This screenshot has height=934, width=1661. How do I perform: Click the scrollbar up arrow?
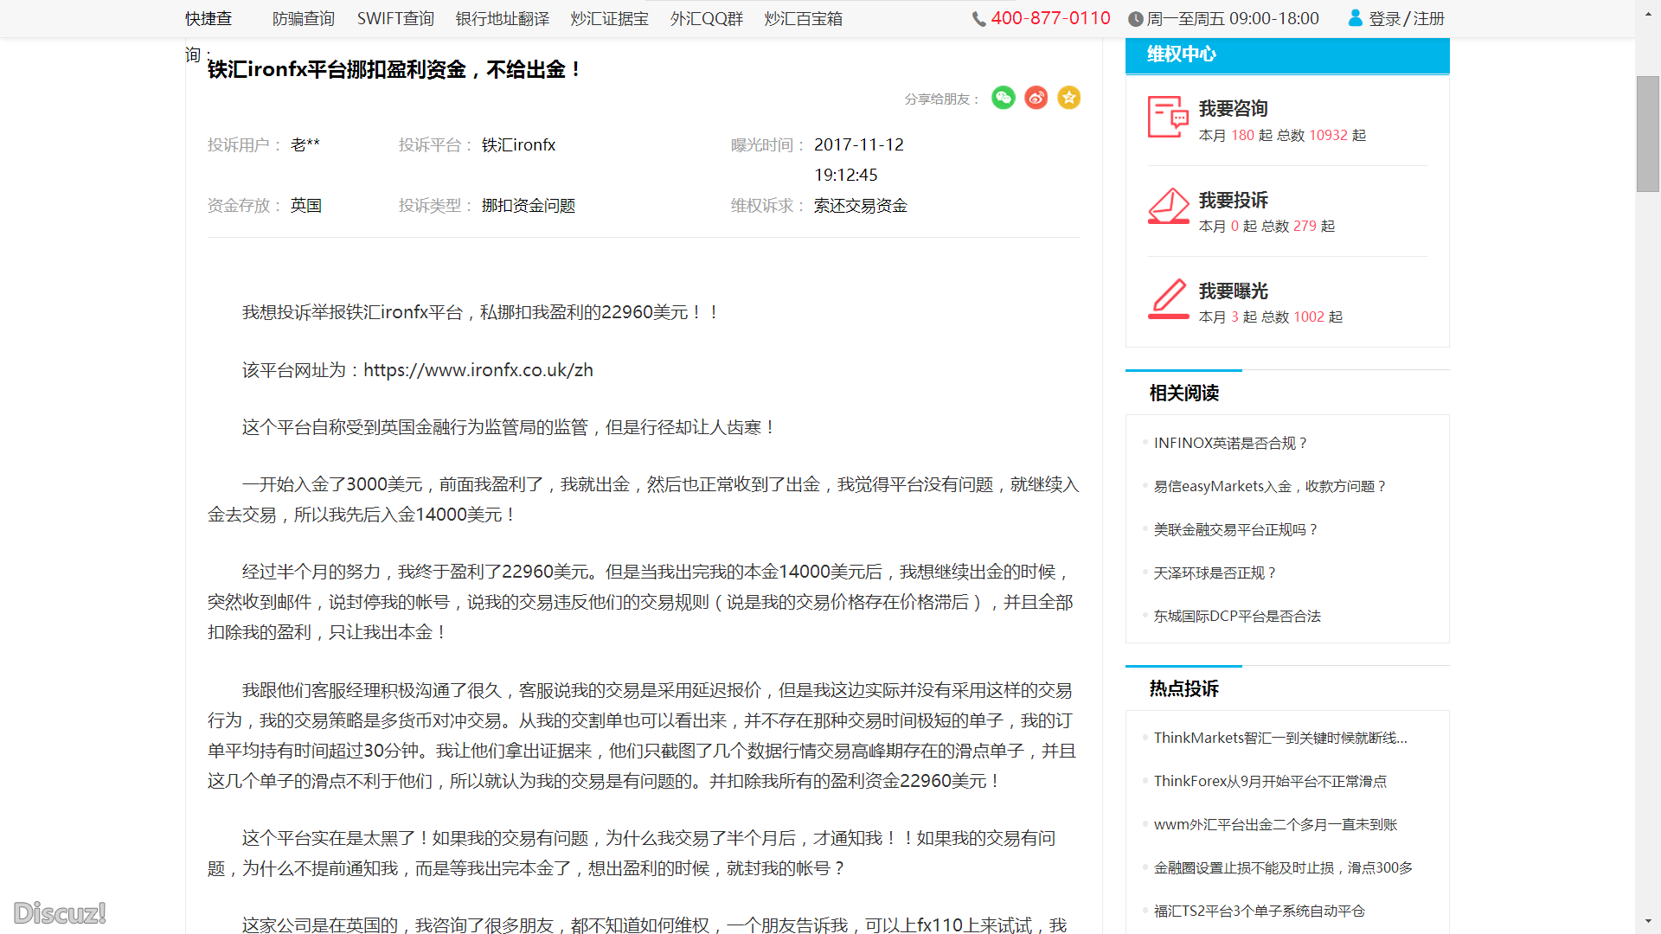point(1647,15)
